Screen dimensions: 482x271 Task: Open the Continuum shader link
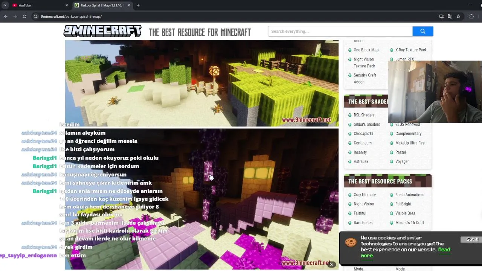click(363, 143)
